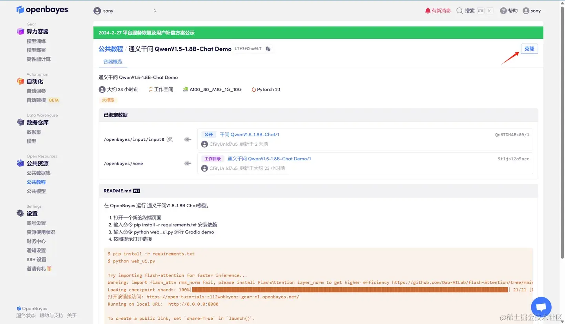Select the 容器概览 tab
Image resolution: width=565 pixels, height=324 pixels.
pyautogui.click(x=113, y=62)
